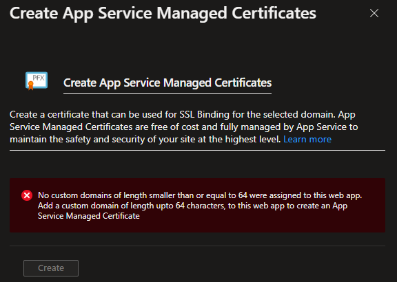This screenshot has height=282, width=397.
Task: Click the divider line above the Create button
Action: (198, 246)
